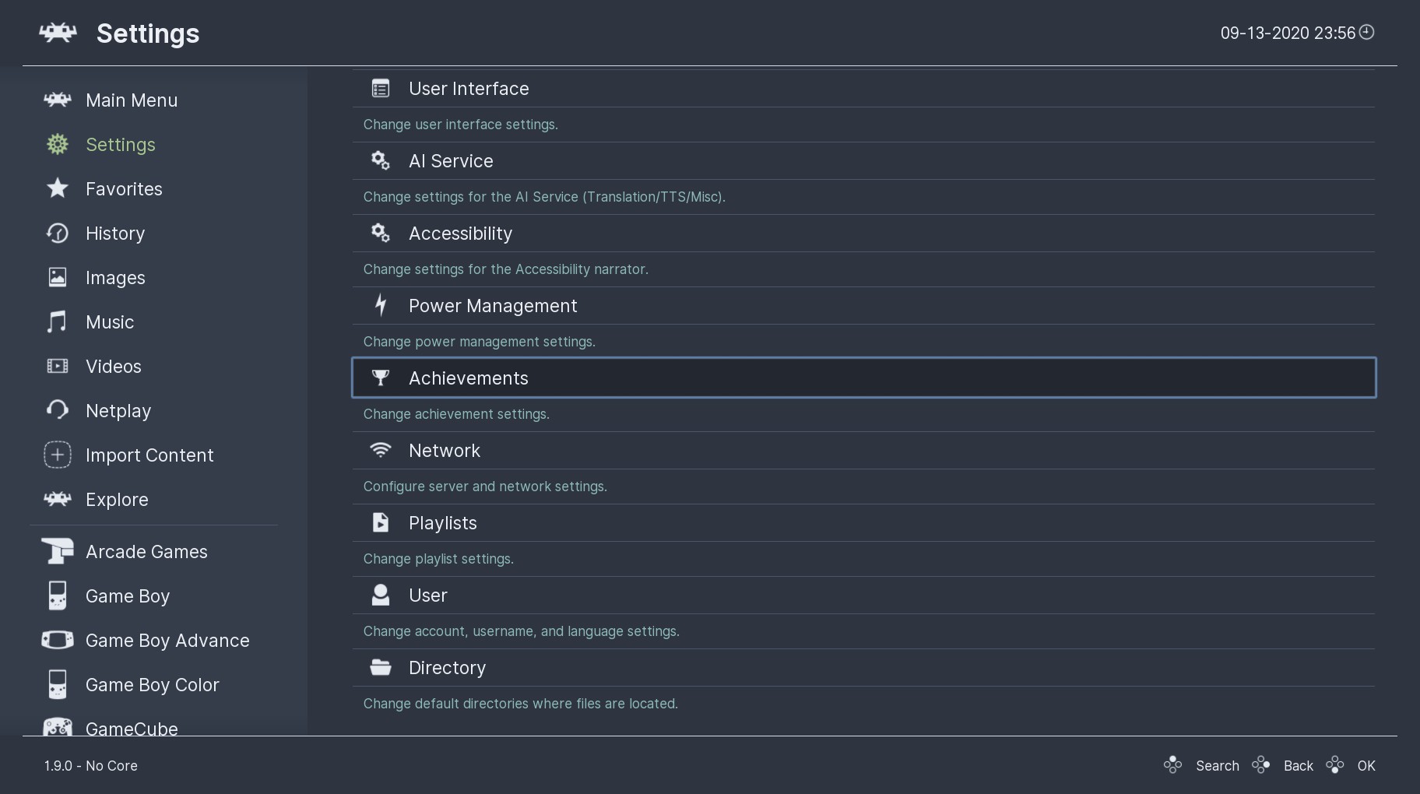Click the Netplay headset icon
Image resolution: width=1420 pixels, height=794 pixels.
(58, 410)
